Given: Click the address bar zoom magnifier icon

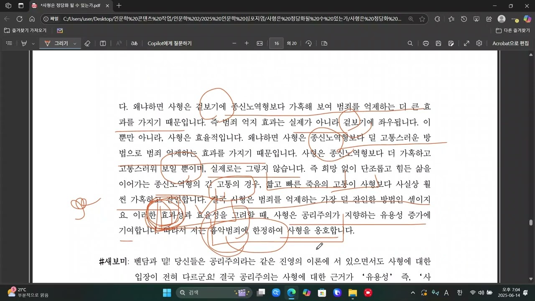Looking at the screenshot, I should [411, 19].
